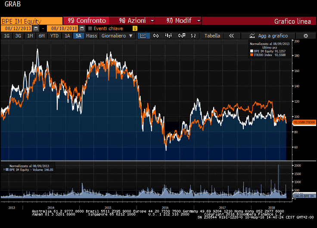Select the 1G period tab
The height and width of the screenshot is (228, 317).
[6, 36]
